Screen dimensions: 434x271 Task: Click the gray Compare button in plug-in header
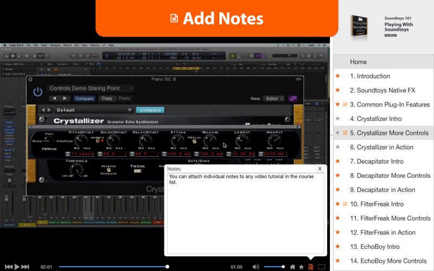[x=85, y=99]
